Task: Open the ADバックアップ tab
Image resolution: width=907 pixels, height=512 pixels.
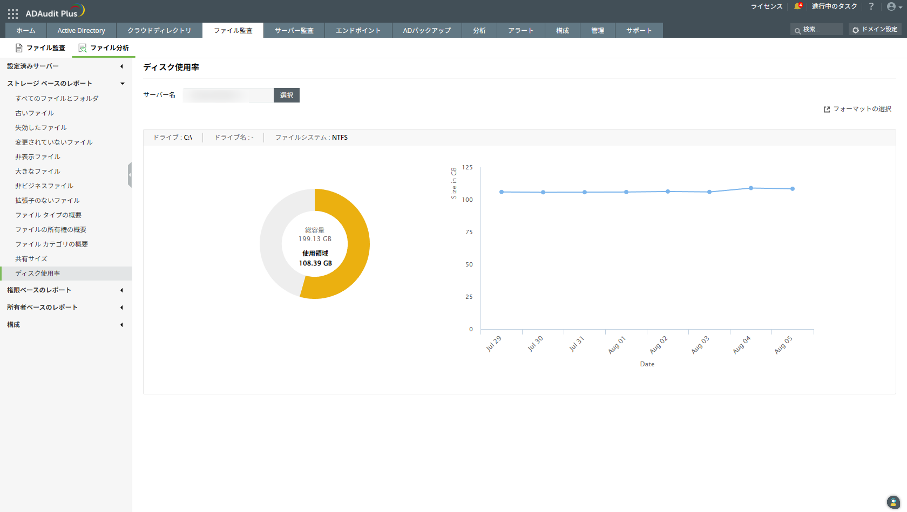Action: click(x=427, y=30)
